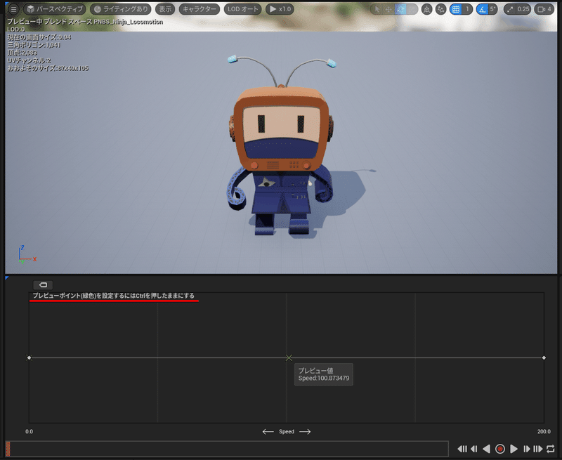Click the record button in playback controls
The height and width of the screenshot is (460, 562).
tap(499, 449)
